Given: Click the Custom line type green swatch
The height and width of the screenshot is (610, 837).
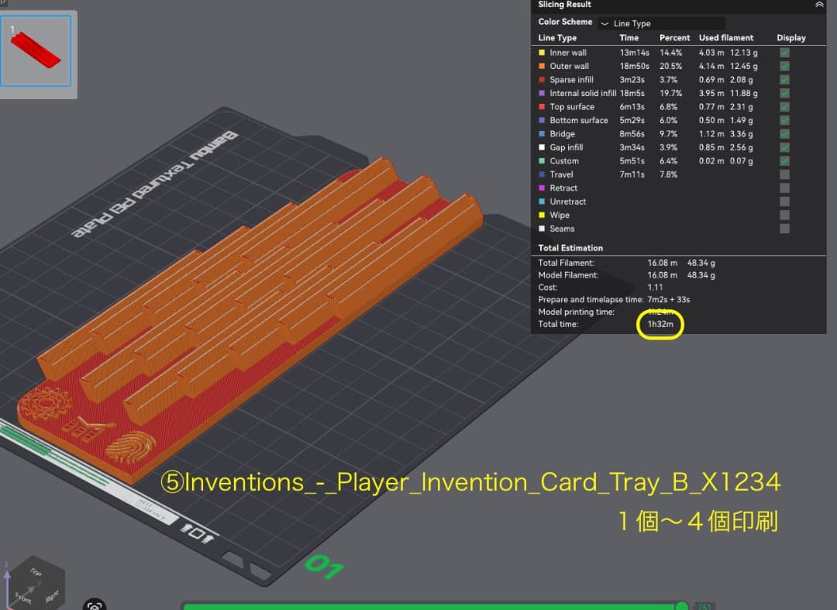Looking at the screenshot, I should point(542,161).
